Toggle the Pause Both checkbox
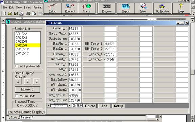The height and width of the screenshot is (122, 195). point(16,96)
